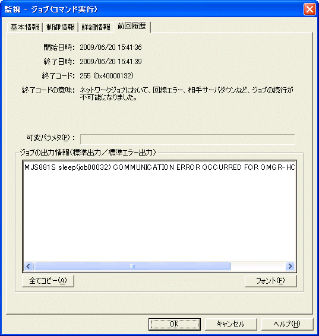Click the 前回履歴 tab
The height and width of the screenshot is (336, 319).
tap(132, 26)
